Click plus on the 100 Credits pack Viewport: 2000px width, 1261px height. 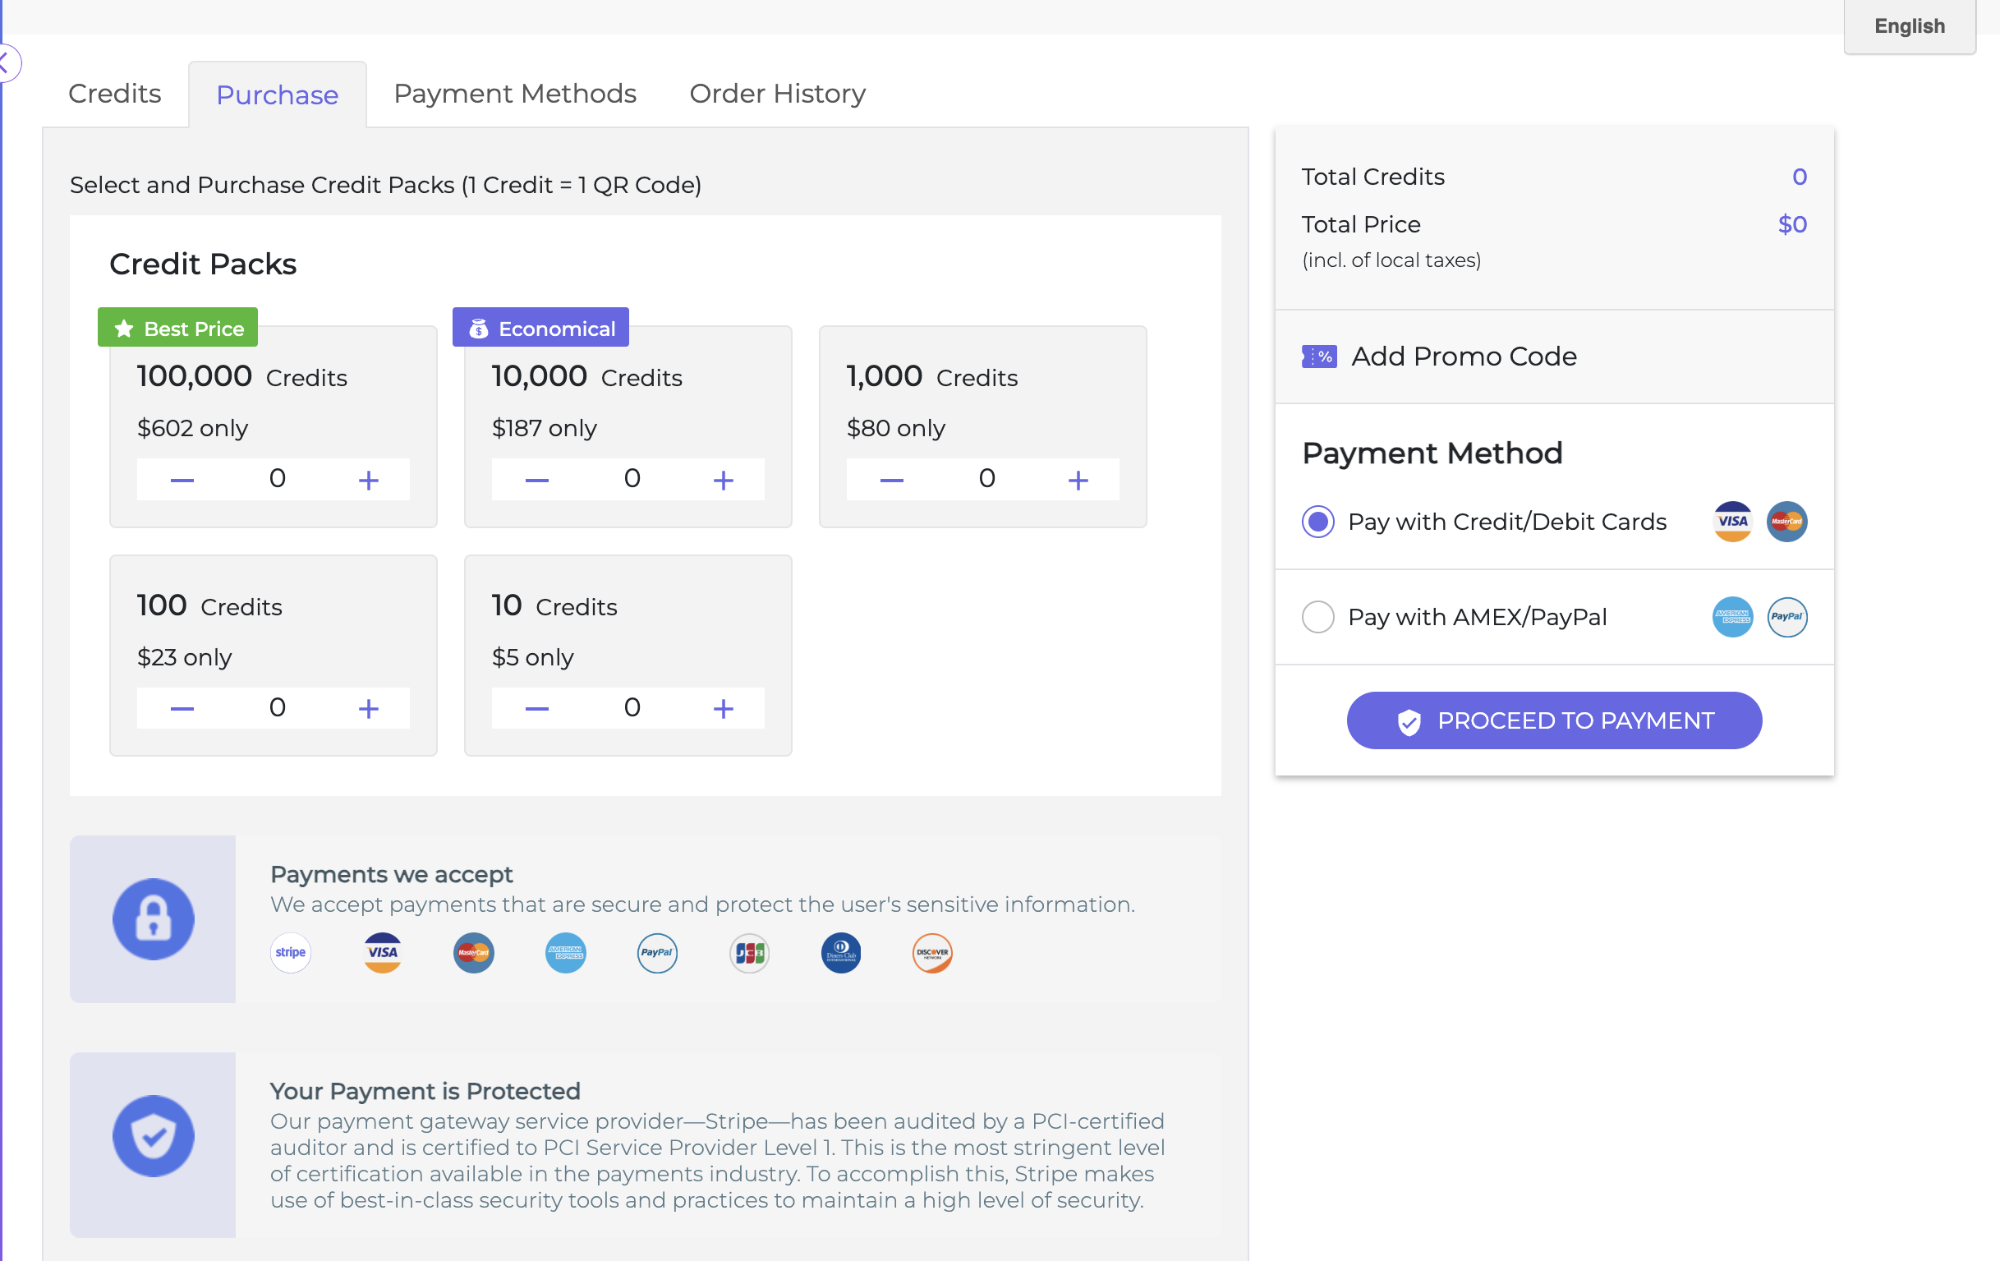pos(369,709)
